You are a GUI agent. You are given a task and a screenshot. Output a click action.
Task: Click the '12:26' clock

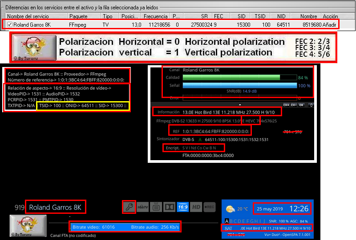click(x=299, y=209)
